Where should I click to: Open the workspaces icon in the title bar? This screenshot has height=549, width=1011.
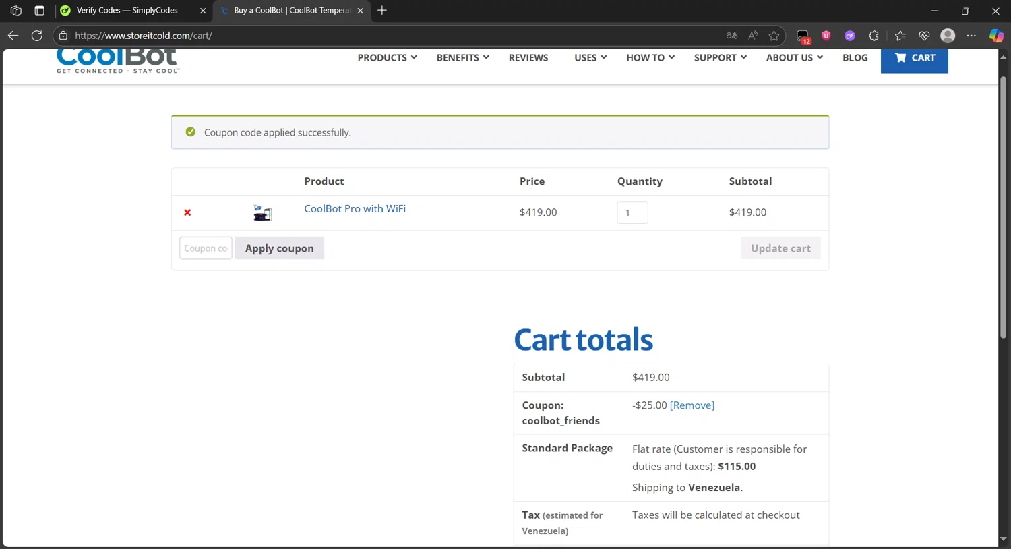pos(16,11)
